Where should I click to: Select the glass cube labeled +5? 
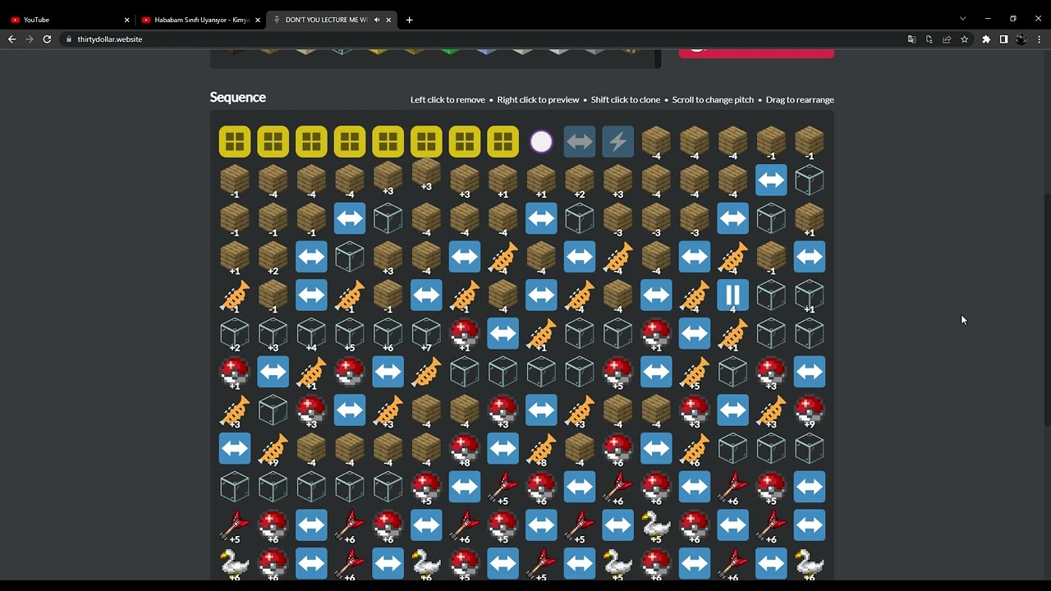[x=350, y=334]
